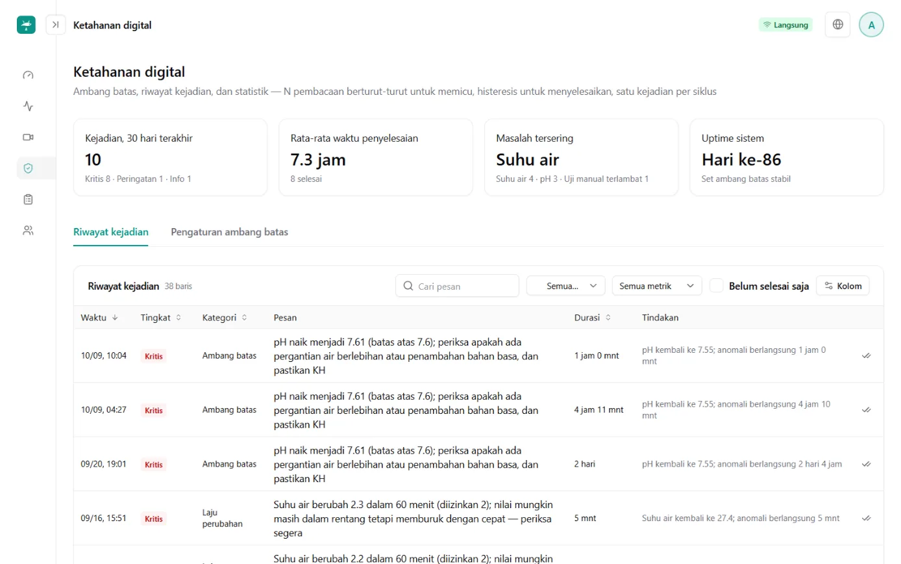Click the Kritis badge in 09/16, 15:51 row
Screen dimensions: 901x564
[x=154, y=519]
